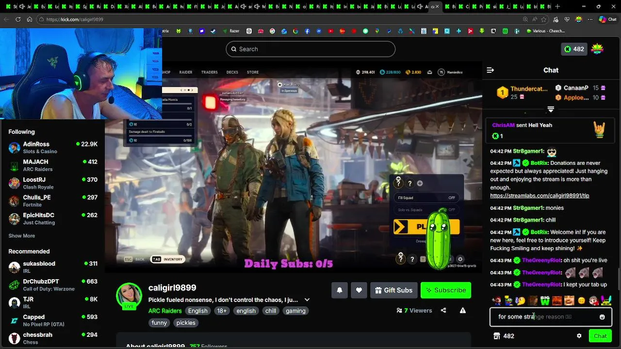Viewport: 621px width, 349px height.
Task: Open Capped No Pixel RP channel
Action: 52,320
